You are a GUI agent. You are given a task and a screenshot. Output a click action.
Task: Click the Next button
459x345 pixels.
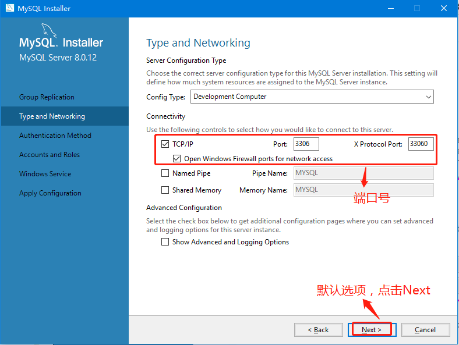coord(372,330)
